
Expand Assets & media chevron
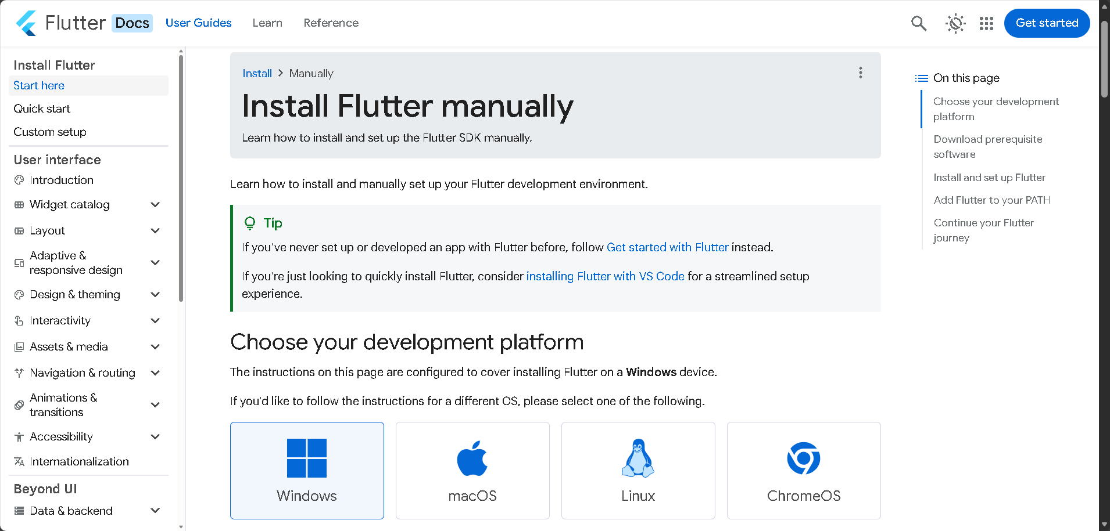[x=155, y=346]
